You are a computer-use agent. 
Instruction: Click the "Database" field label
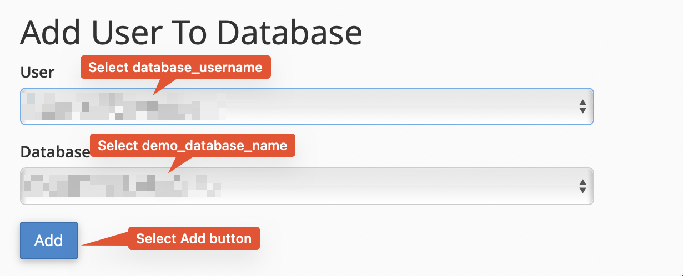[x=55, y=152]
